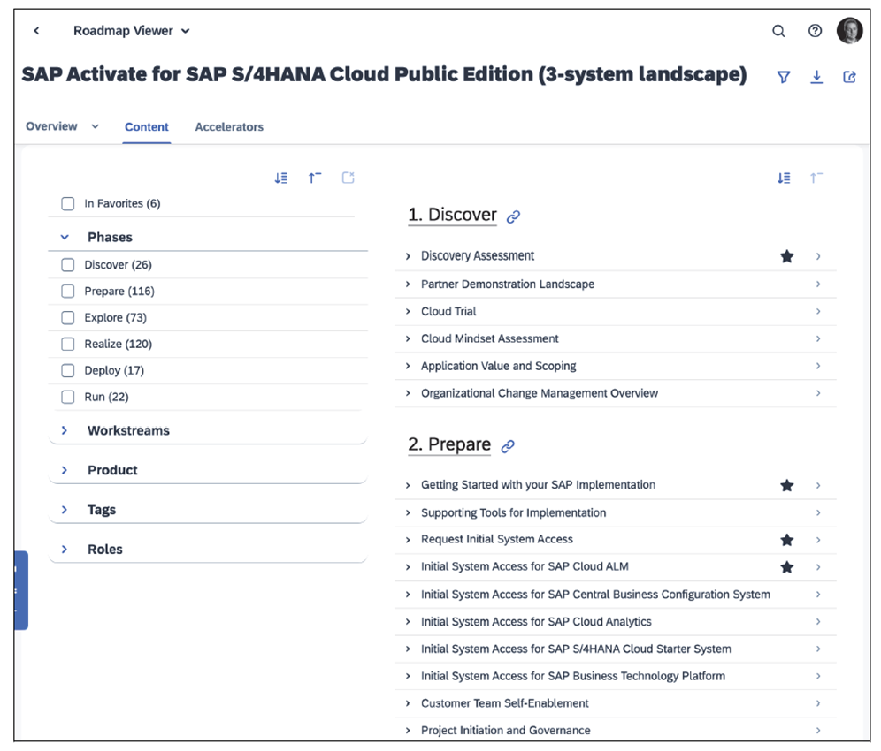Click the Partner Demonstration Landscape text

508,284
